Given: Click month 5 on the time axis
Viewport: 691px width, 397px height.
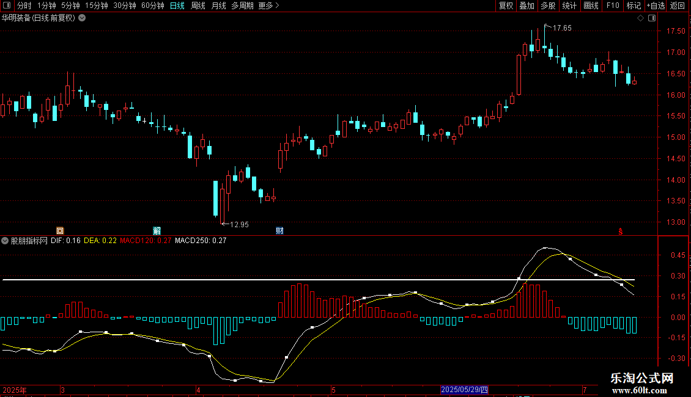Looking at the screenshot, I should [334, 390].
